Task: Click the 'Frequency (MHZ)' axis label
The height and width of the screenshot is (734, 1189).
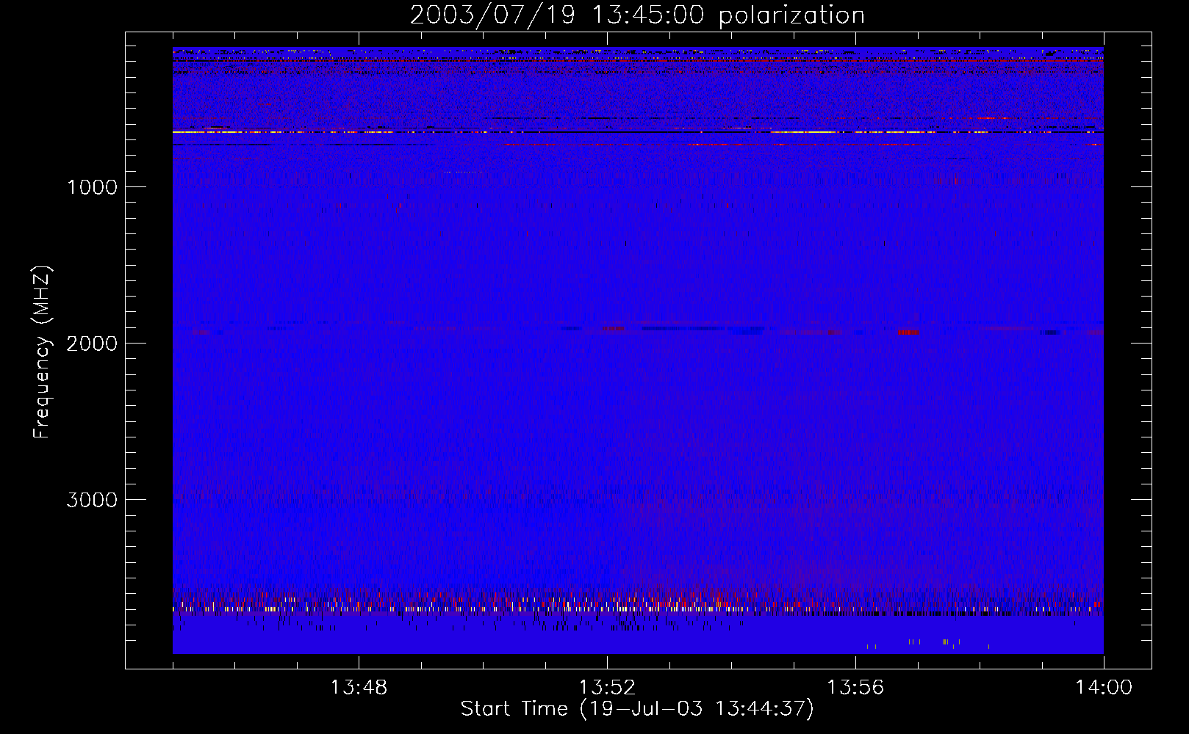Action: (x=42, y=352)
